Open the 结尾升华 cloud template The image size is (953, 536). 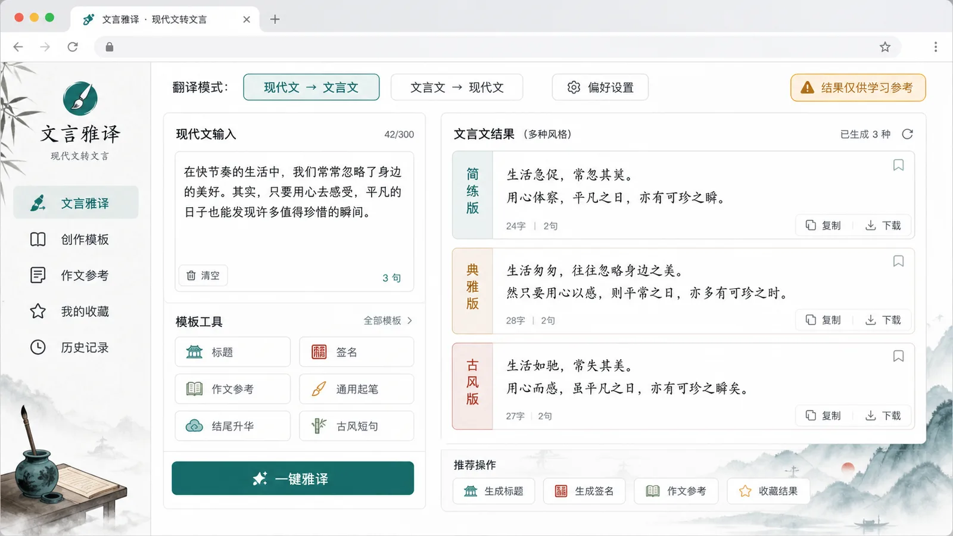[232, 426]
